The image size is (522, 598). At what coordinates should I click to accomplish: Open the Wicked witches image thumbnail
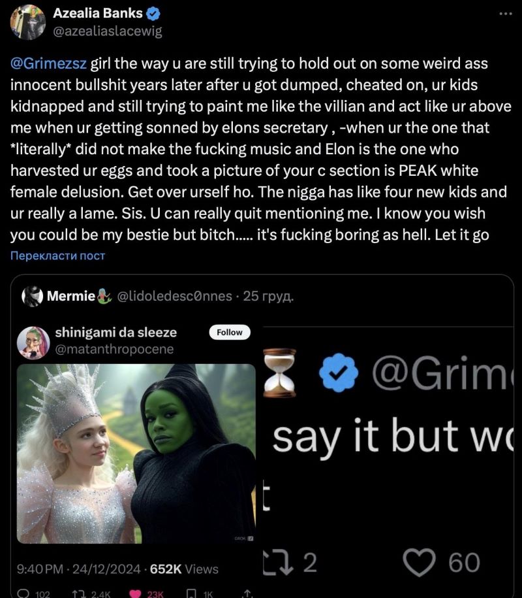(x=136, y=454)
